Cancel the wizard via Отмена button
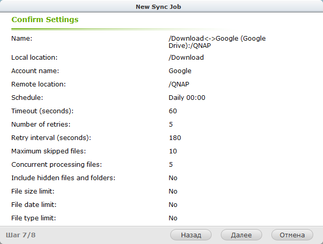 292,235
